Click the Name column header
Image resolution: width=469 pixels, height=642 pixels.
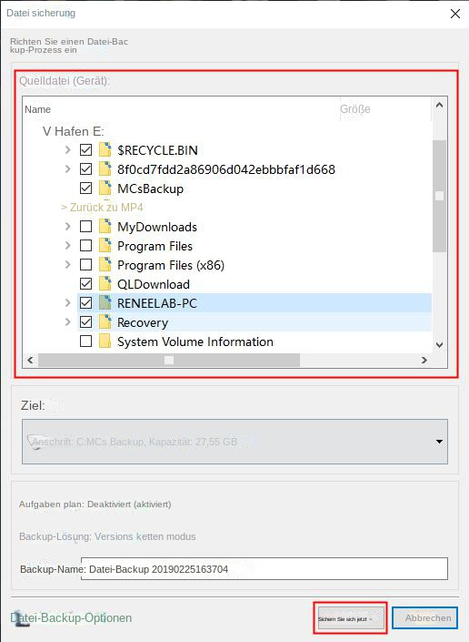click(x=38, y=109)
